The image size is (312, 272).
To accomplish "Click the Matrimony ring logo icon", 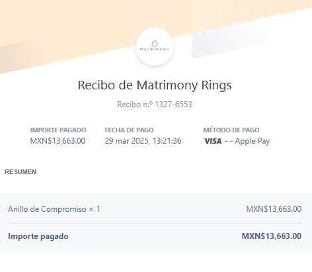I will click(x=155, y=43).
